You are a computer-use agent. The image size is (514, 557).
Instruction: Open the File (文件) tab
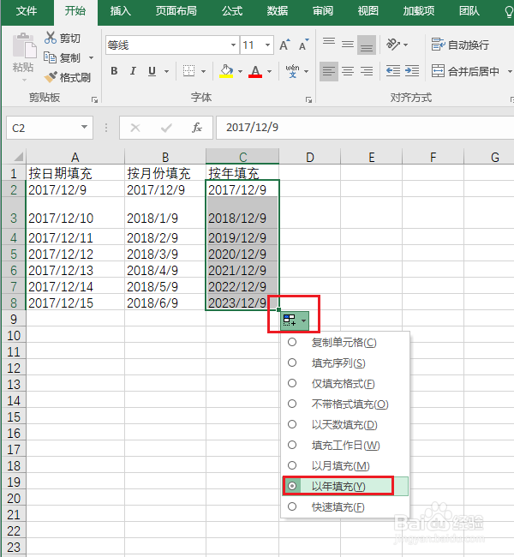click(27, 11)
